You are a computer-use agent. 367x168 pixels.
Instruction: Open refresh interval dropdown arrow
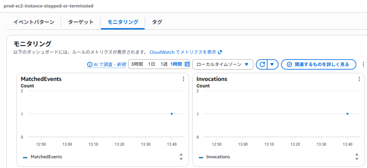pyautogui.click(x=272, y=64)
